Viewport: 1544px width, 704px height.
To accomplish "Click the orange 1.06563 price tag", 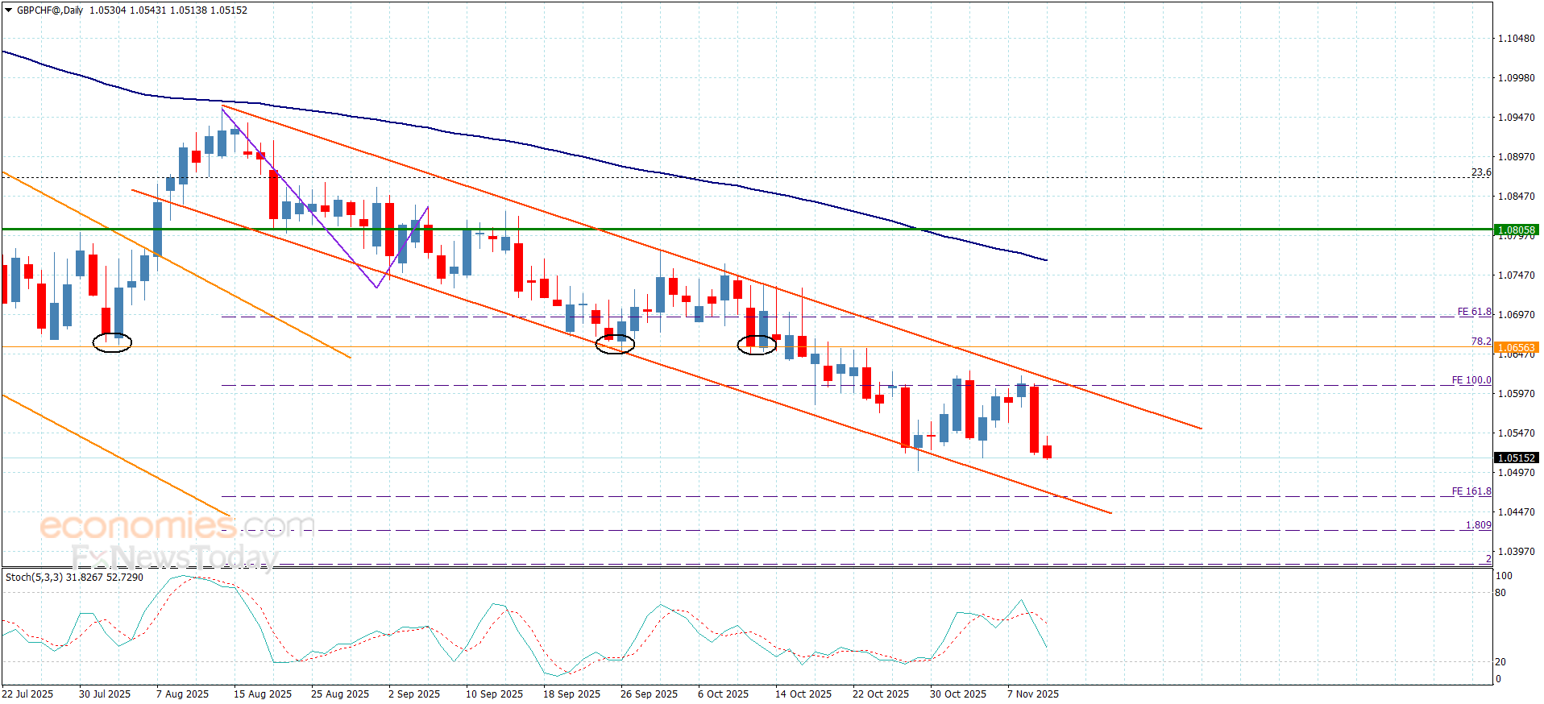I will [x=1516, y=348].
